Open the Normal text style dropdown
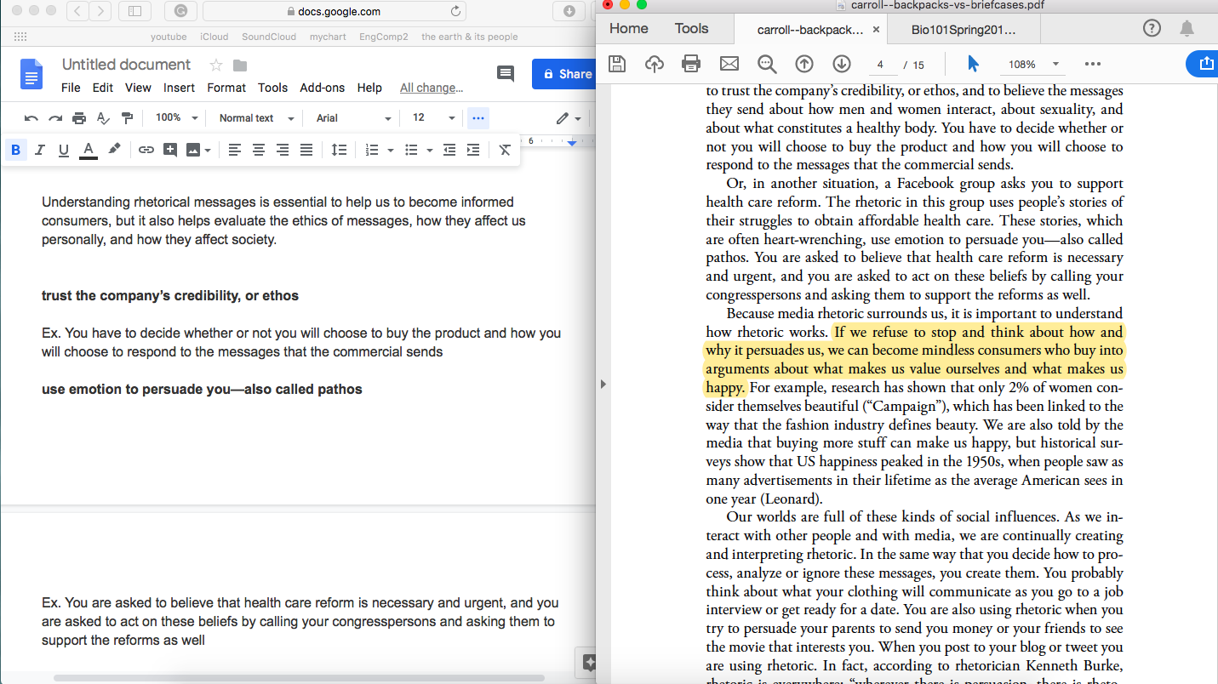This screenshot has height=684, width=1218. tap(256, 118)
